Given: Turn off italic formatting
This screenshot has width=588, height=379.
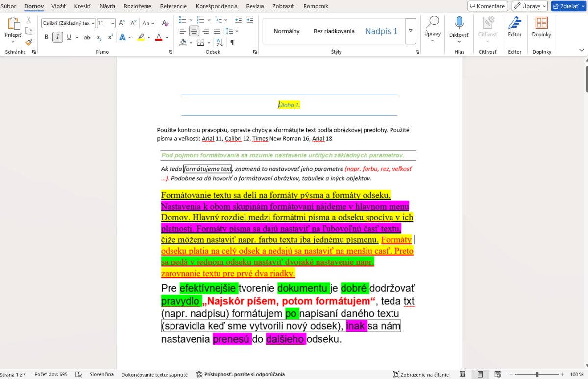Looking at the screenshot, I should point(58,37).
